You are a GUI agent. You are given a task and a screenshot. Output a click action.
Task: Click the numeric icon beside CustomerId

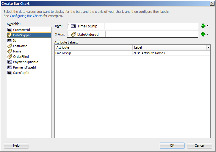(x=10, y=30)
